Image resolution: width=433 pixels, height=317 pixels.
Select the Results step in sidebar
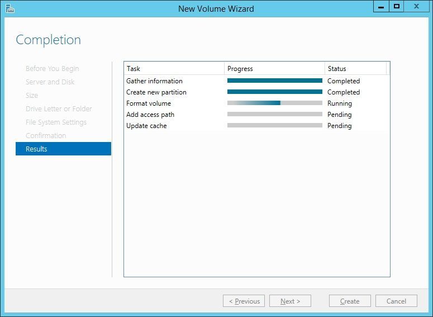63,149
